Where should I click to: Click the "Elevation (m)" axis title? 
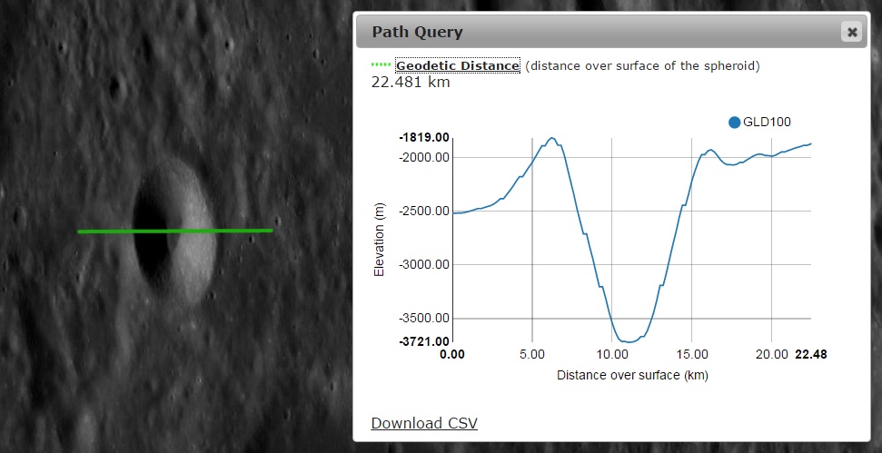pos(380,240)
